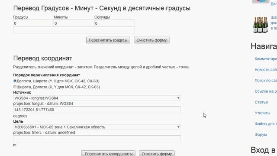Click the ad text link beside champagne bottles
This screenshot has width=277, height=156.
click(x=274, y=23)
